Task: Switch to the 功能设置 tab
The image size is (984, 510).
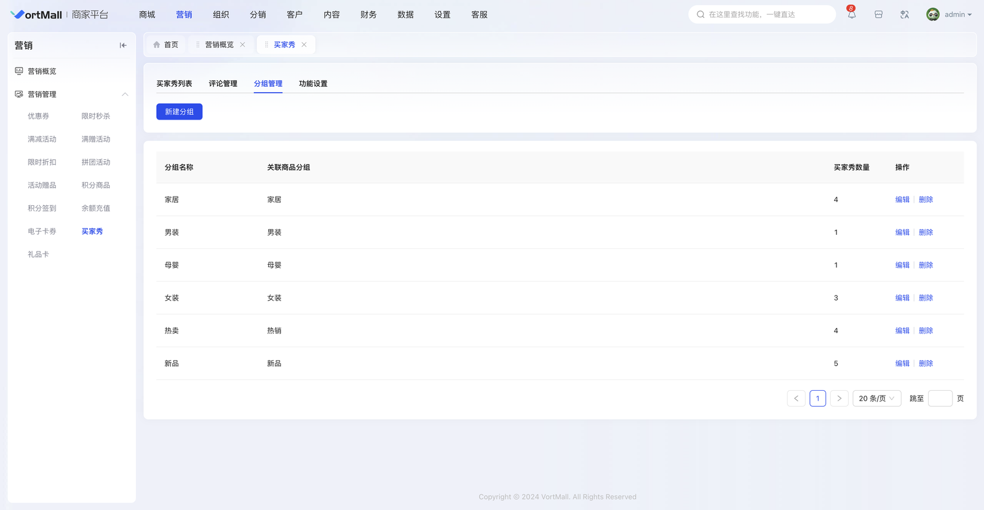Action: click(x=313, y=84)
